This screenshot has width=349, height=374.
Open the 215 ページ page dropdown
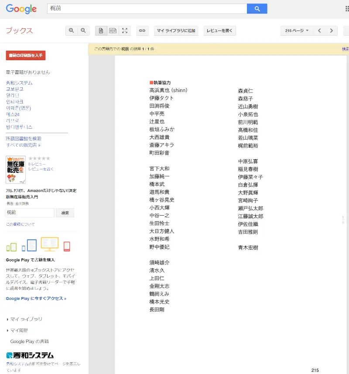pos(297,31)
